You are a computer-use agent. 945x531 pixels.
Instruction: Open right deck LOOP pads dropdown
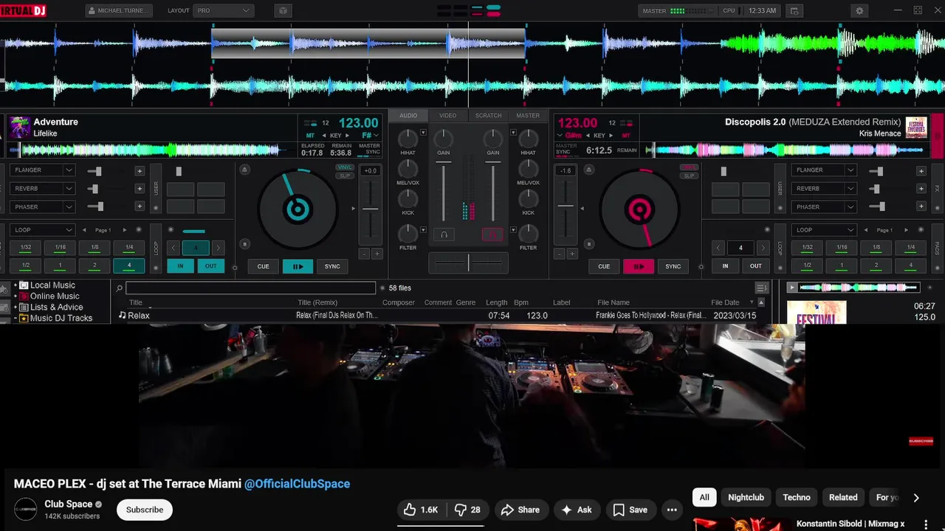pos(824,230)
